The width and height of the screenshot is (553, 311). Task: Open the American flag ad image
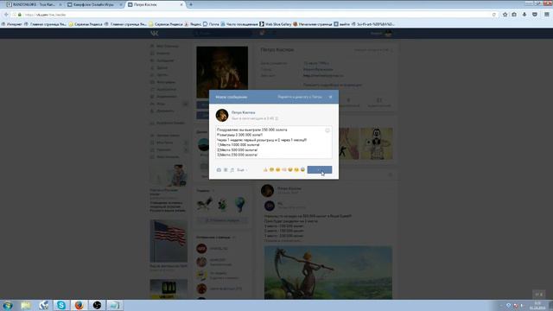pos(168,241)
